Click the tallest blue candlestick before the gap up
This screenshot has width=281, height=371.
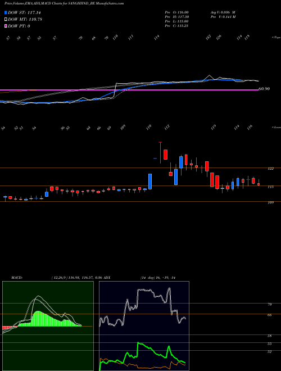pyautogui.click(x=150, y=182)
